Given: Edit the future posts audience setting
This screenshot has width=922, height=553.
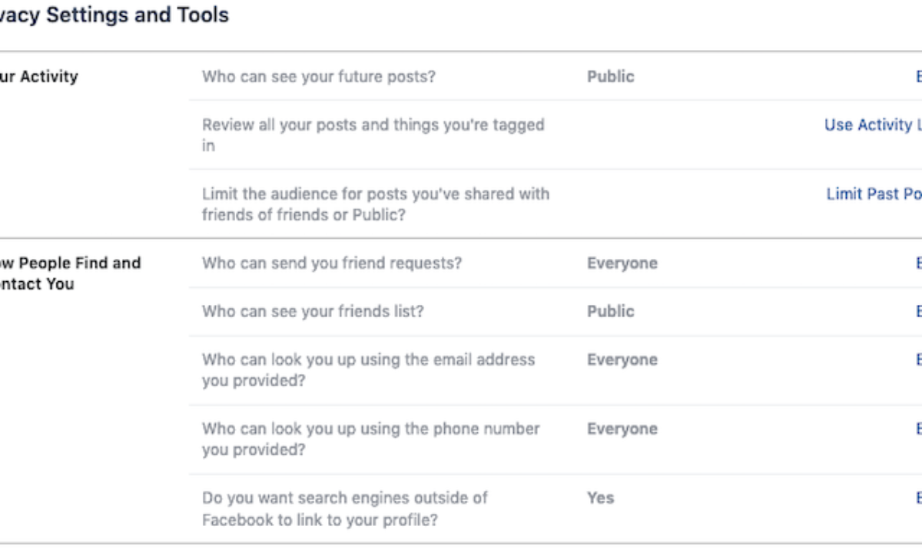Looking at the screenshot, I should click(918, 77).
